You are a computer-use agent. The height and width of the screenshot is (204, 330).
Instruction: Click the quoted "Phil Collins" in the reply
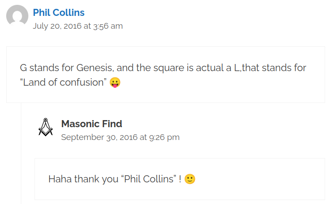tap(149, 179)
